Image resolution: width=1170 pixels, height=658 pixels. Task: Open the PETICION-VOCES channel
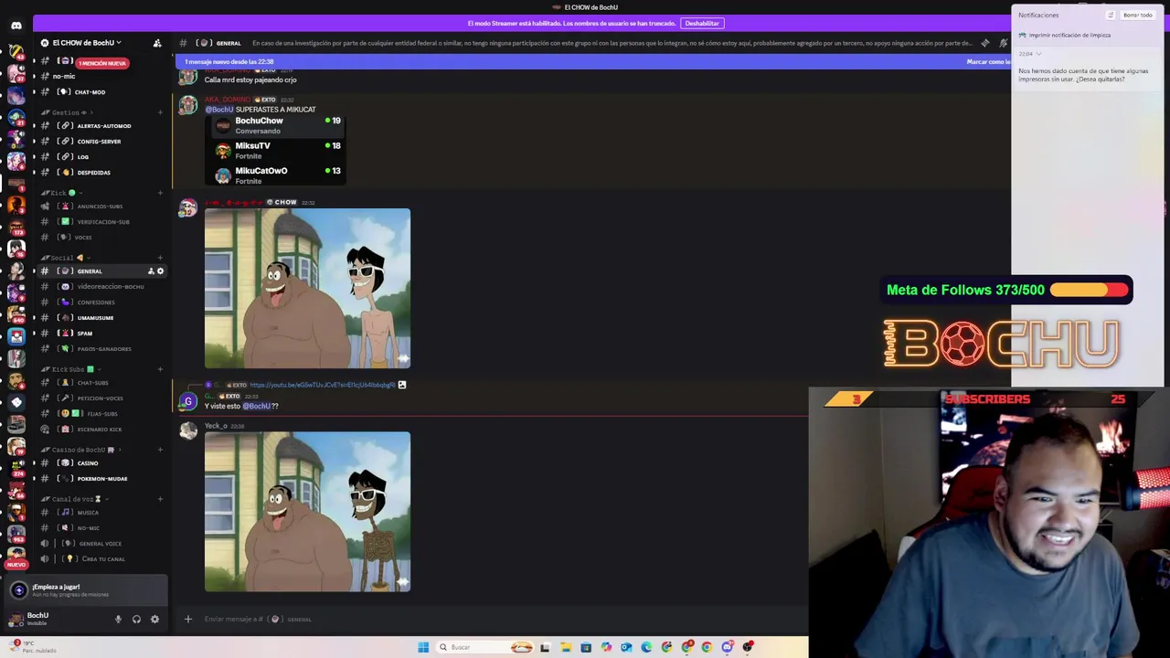[101, 398]
